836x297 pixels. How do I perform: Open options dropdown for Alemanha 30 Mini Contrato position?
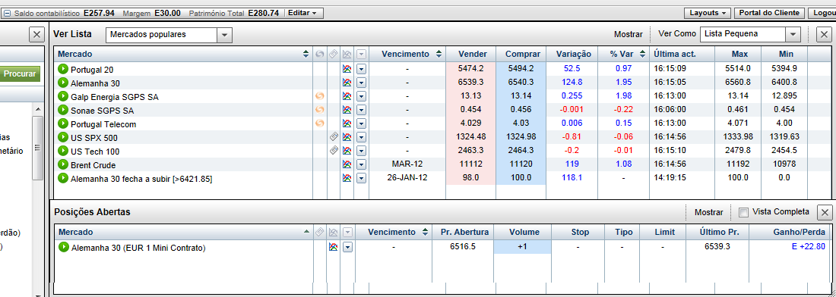348,247
